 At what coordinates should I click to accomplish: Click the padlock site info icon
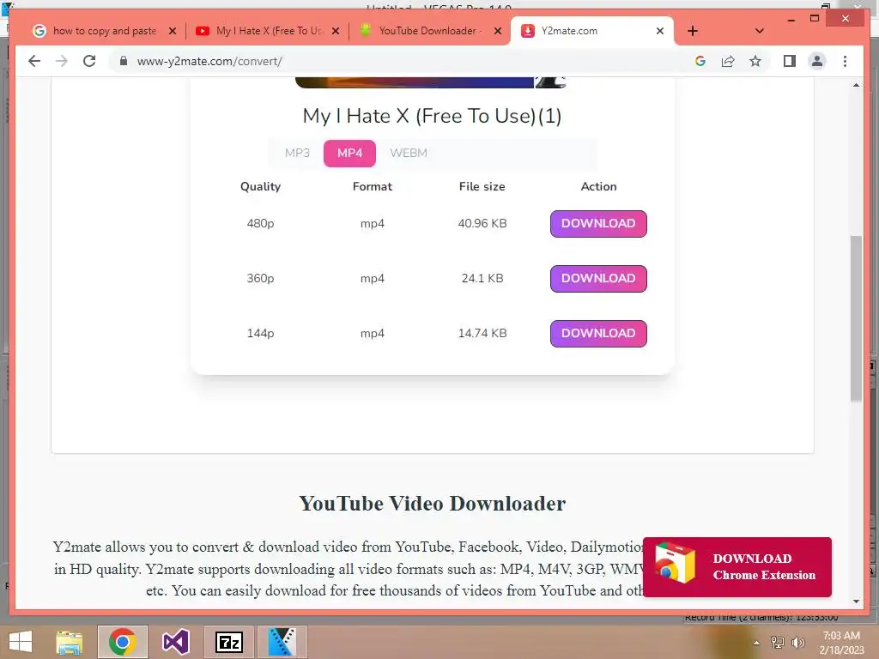124,61
